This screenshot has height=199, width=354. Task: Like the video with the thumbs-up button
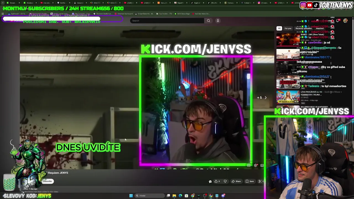217,181
